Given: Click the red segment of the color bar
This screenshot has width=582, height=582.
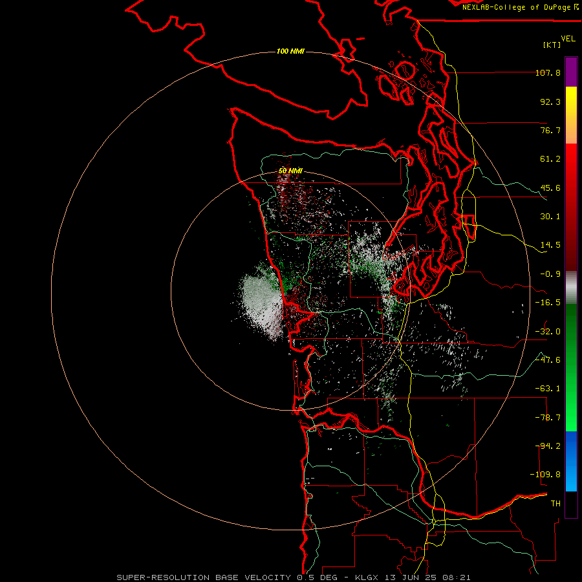Looking at the screenshot, I should (571, 207).
